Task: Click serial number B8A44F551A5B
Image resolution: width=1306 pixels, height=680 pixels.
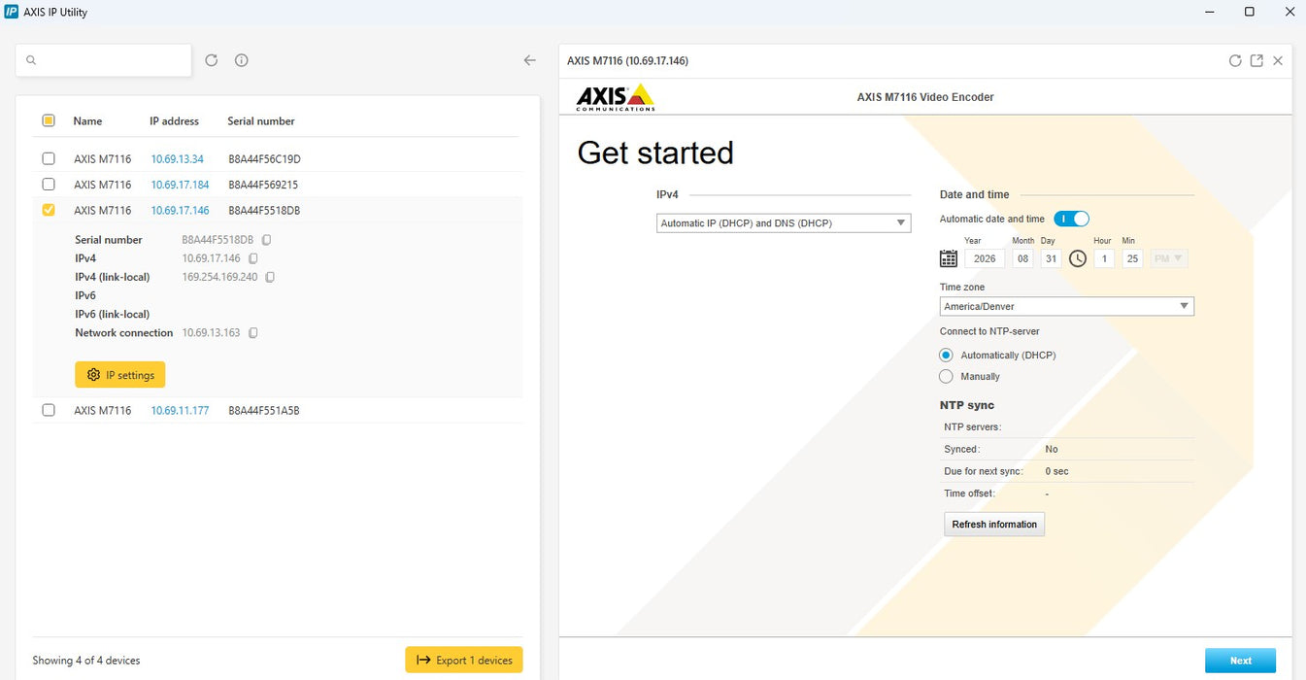Action: click(x=264, y=411)
